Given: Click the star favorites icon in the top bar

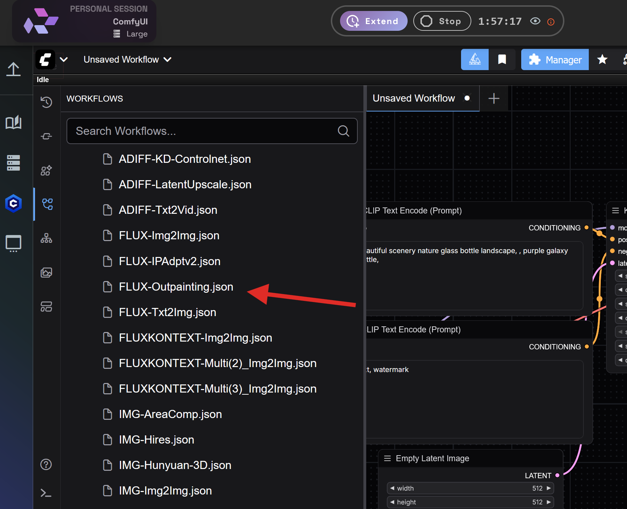Looking at the screenshot, I should click(603, 59).
